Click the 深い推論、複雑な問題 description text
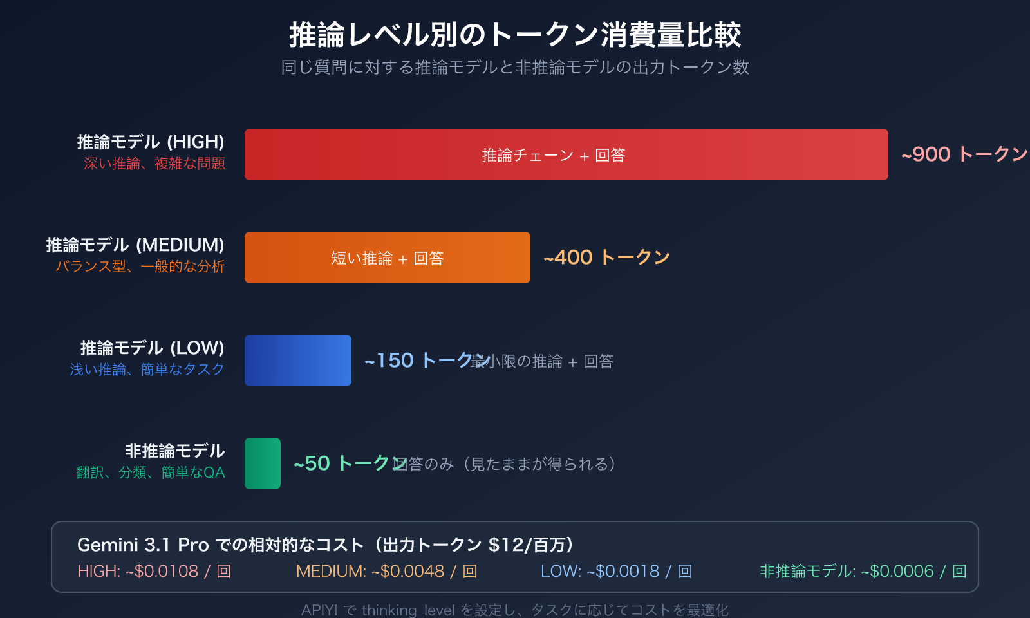 pos(154,164)
